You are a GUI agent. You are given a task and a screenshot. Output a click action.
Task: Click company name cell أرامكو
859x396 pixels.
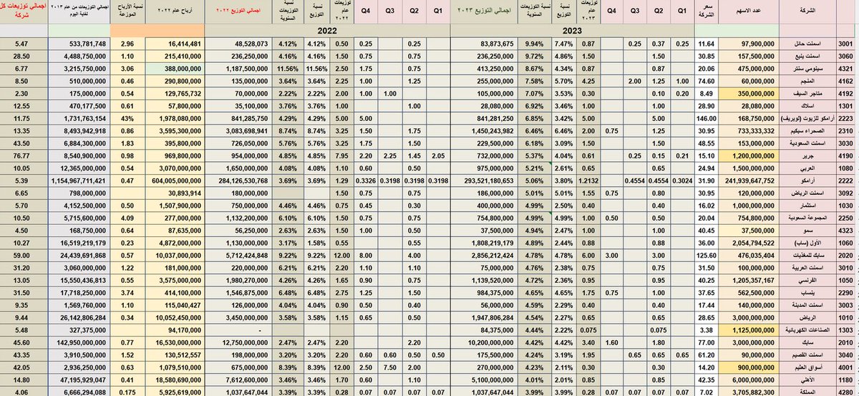click(806, 180)
